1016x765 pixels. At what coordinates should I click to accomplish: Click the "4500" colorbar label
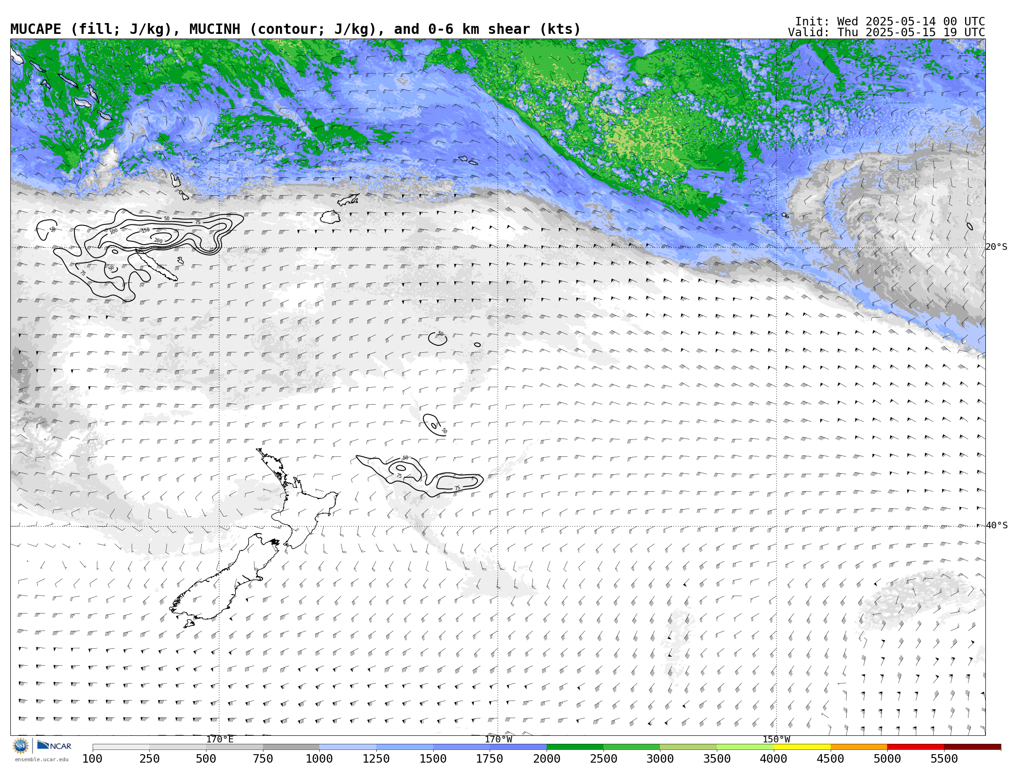(x=830, y=759)
